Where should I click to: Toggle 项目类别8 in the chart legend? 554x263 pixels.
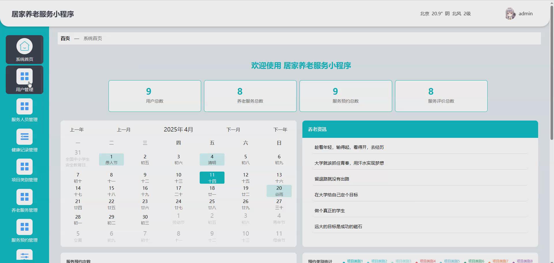525,261
